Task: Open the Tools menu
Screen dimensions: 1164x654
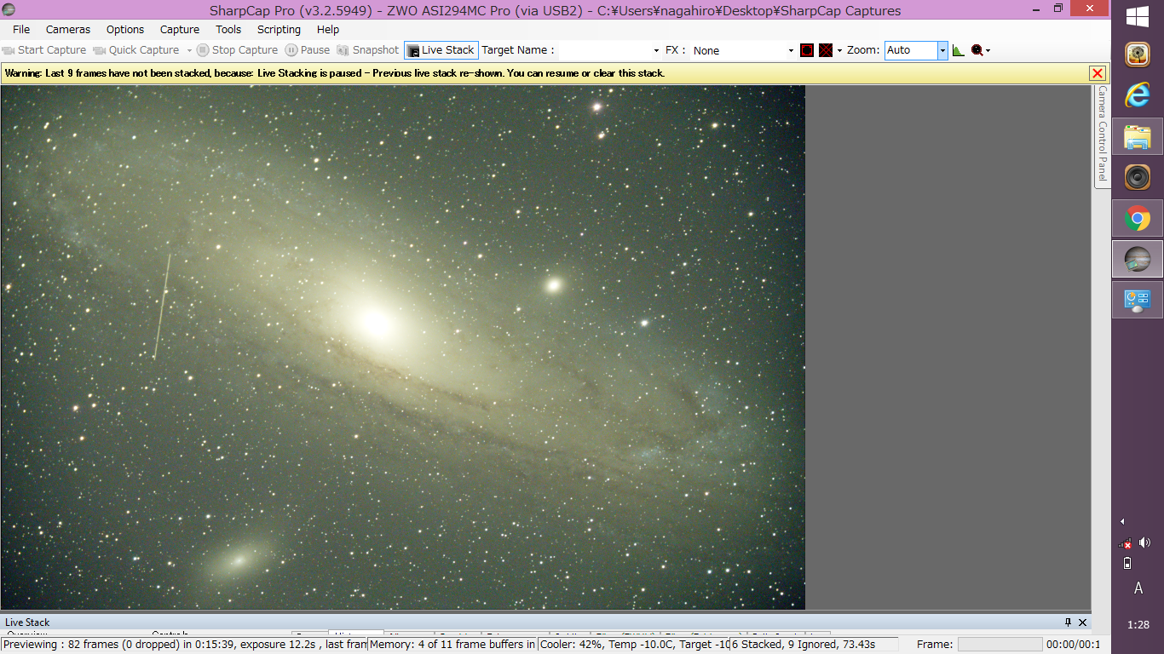Action: click(x=228, y=29)
